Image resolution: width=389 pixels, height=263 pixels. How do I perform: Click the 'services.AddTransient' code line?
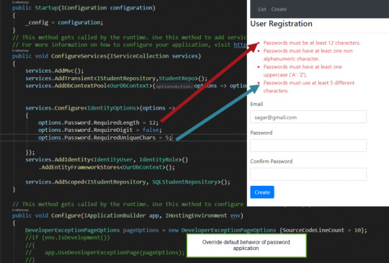116,79
